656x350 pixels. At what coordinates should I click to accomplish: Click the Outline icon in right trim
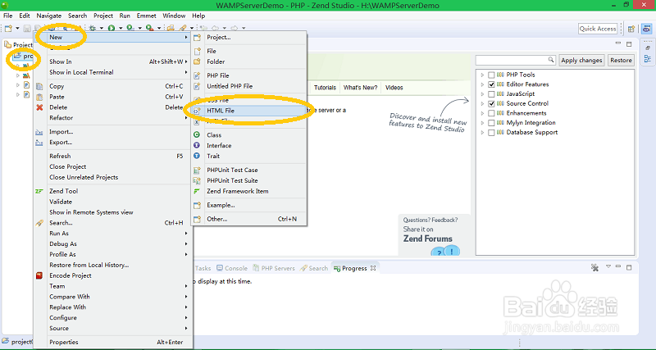(648, 58)
